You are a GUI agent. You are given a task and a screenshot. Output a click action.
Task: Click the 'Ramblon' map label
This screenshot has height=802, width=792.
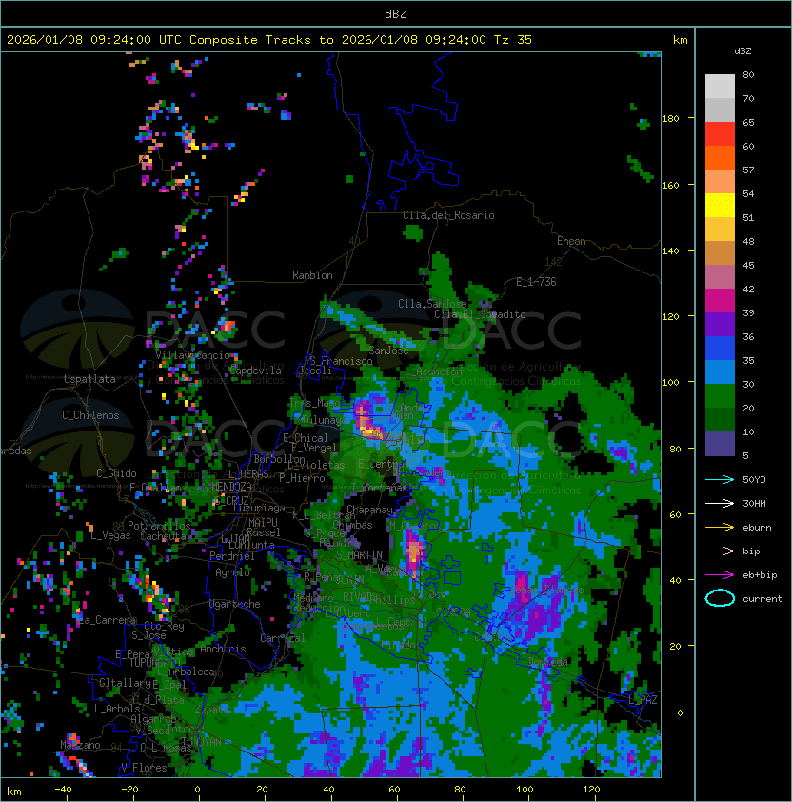pos(312,275)
